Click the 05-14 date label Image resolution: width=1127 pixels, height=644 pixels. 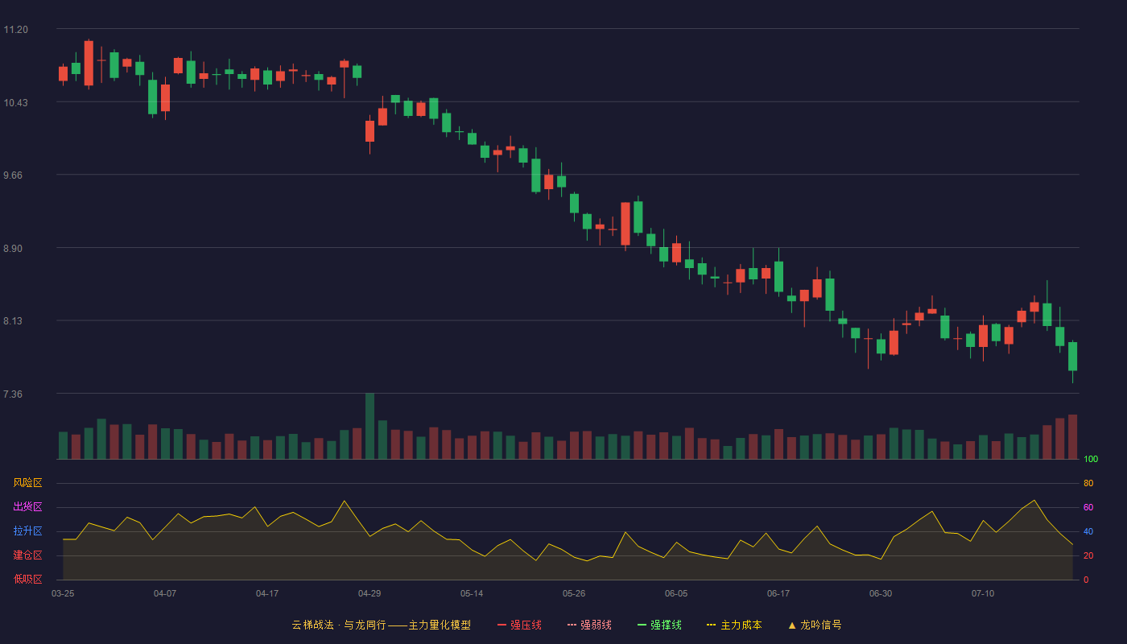tap(472, 593)
